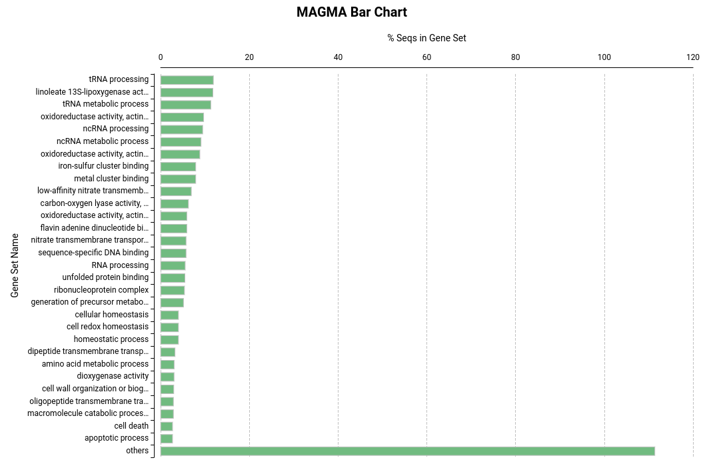Click the tRNA metabolic process bar
The height and width of the screenshot is (466, 701).
click(185, 105)
